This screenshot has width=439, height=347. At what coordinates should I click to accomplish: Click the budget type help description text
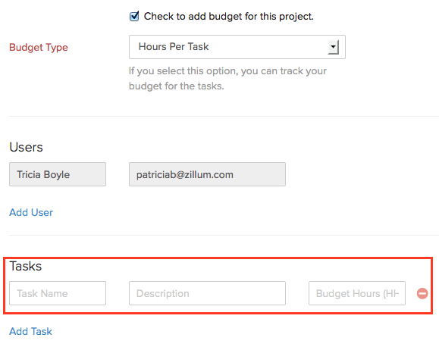tap(227, 78)
